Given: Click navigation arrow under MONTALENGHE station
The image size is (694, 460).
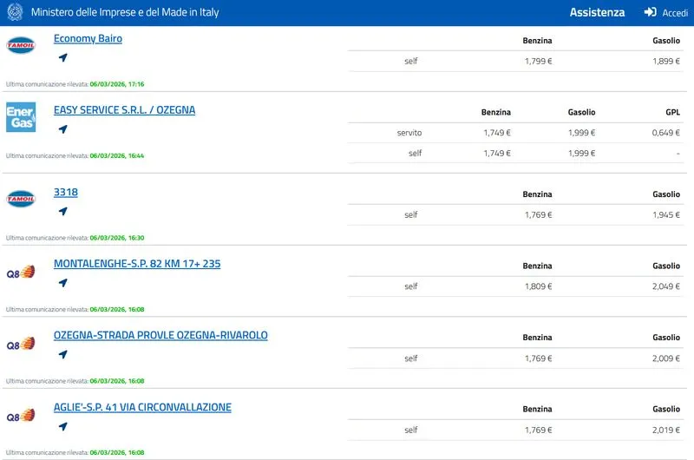Looking at the screenshot, I should [x=62, y=283].
